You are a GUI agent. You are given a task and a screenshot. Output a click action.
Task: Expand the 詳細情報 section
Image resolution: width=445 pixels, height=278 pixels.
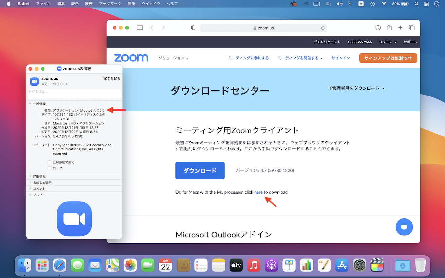(30, 176)
